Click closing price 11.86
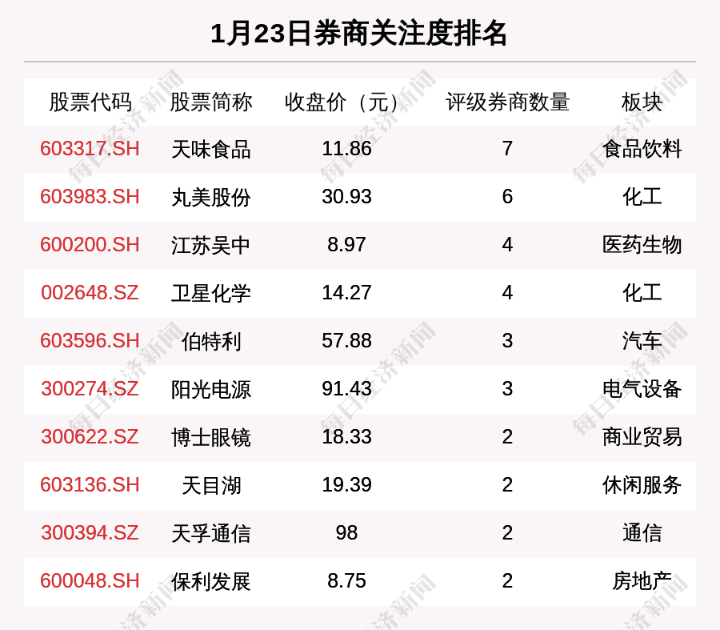The image size is (720, 630). click(x=346, y=149)
